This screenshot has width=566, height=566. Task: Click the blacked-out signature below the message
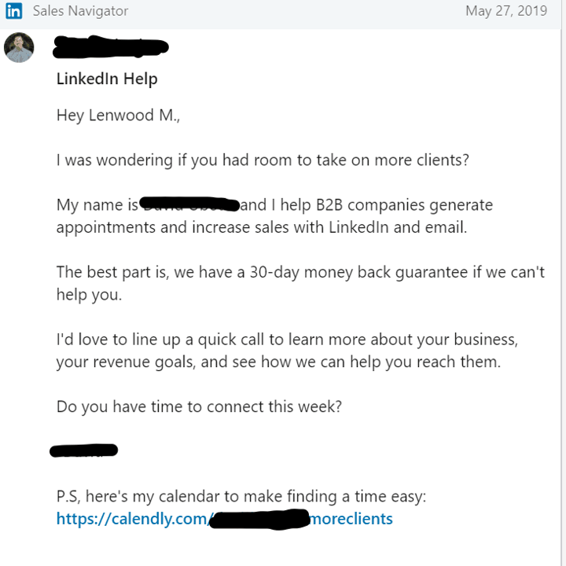click(x=84, y=450)
